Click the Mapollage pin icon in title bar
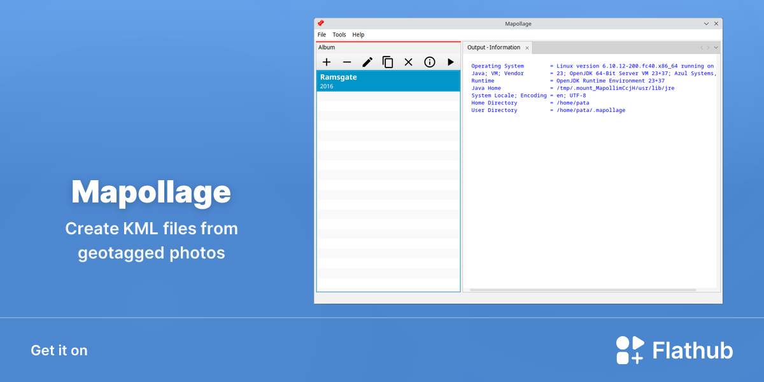 click(x=321, y=24)
